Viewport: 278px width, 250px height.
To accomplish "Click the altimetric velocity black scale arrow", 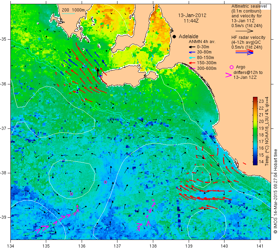I will click(244, 31).
